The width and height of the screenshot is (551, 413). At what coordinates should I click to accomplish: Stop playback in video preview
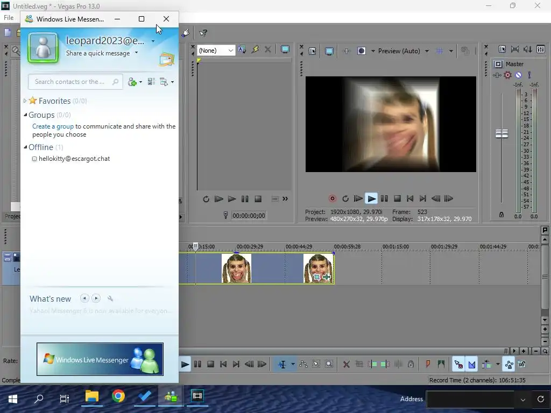point(398,199)
